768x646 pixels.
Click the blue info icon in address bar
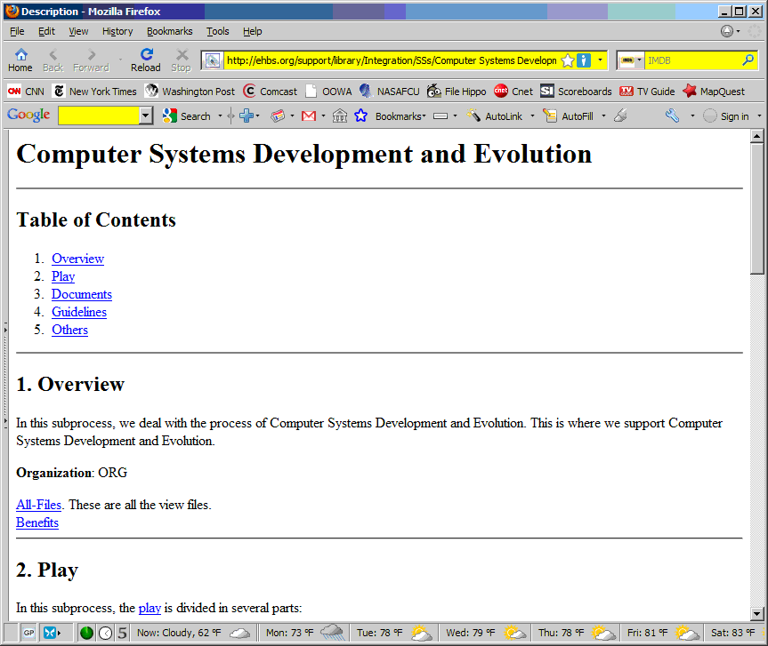click(584, 60)
